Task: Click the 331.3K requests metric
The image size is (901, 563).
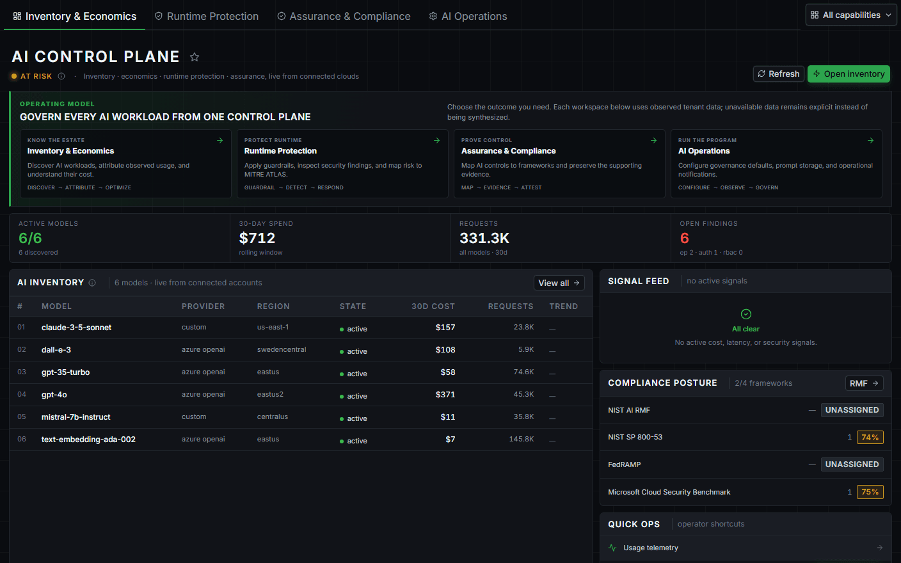Action: coord(484,238)
